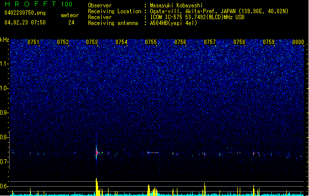This screenshot has height=196, width=309.
Task: Click the meteor count value 24
Action: (71, 23)
